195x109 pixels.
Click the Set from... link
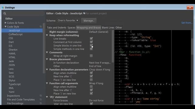click(187, 23)
